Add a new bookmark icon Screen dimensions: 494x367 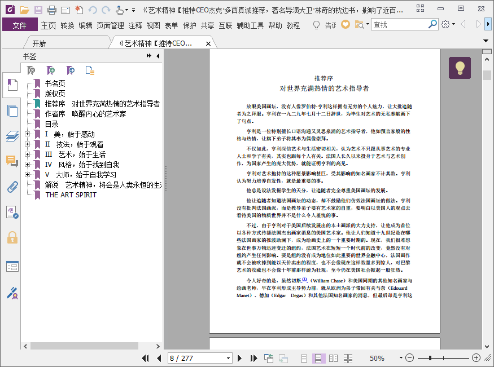[51, 70]
